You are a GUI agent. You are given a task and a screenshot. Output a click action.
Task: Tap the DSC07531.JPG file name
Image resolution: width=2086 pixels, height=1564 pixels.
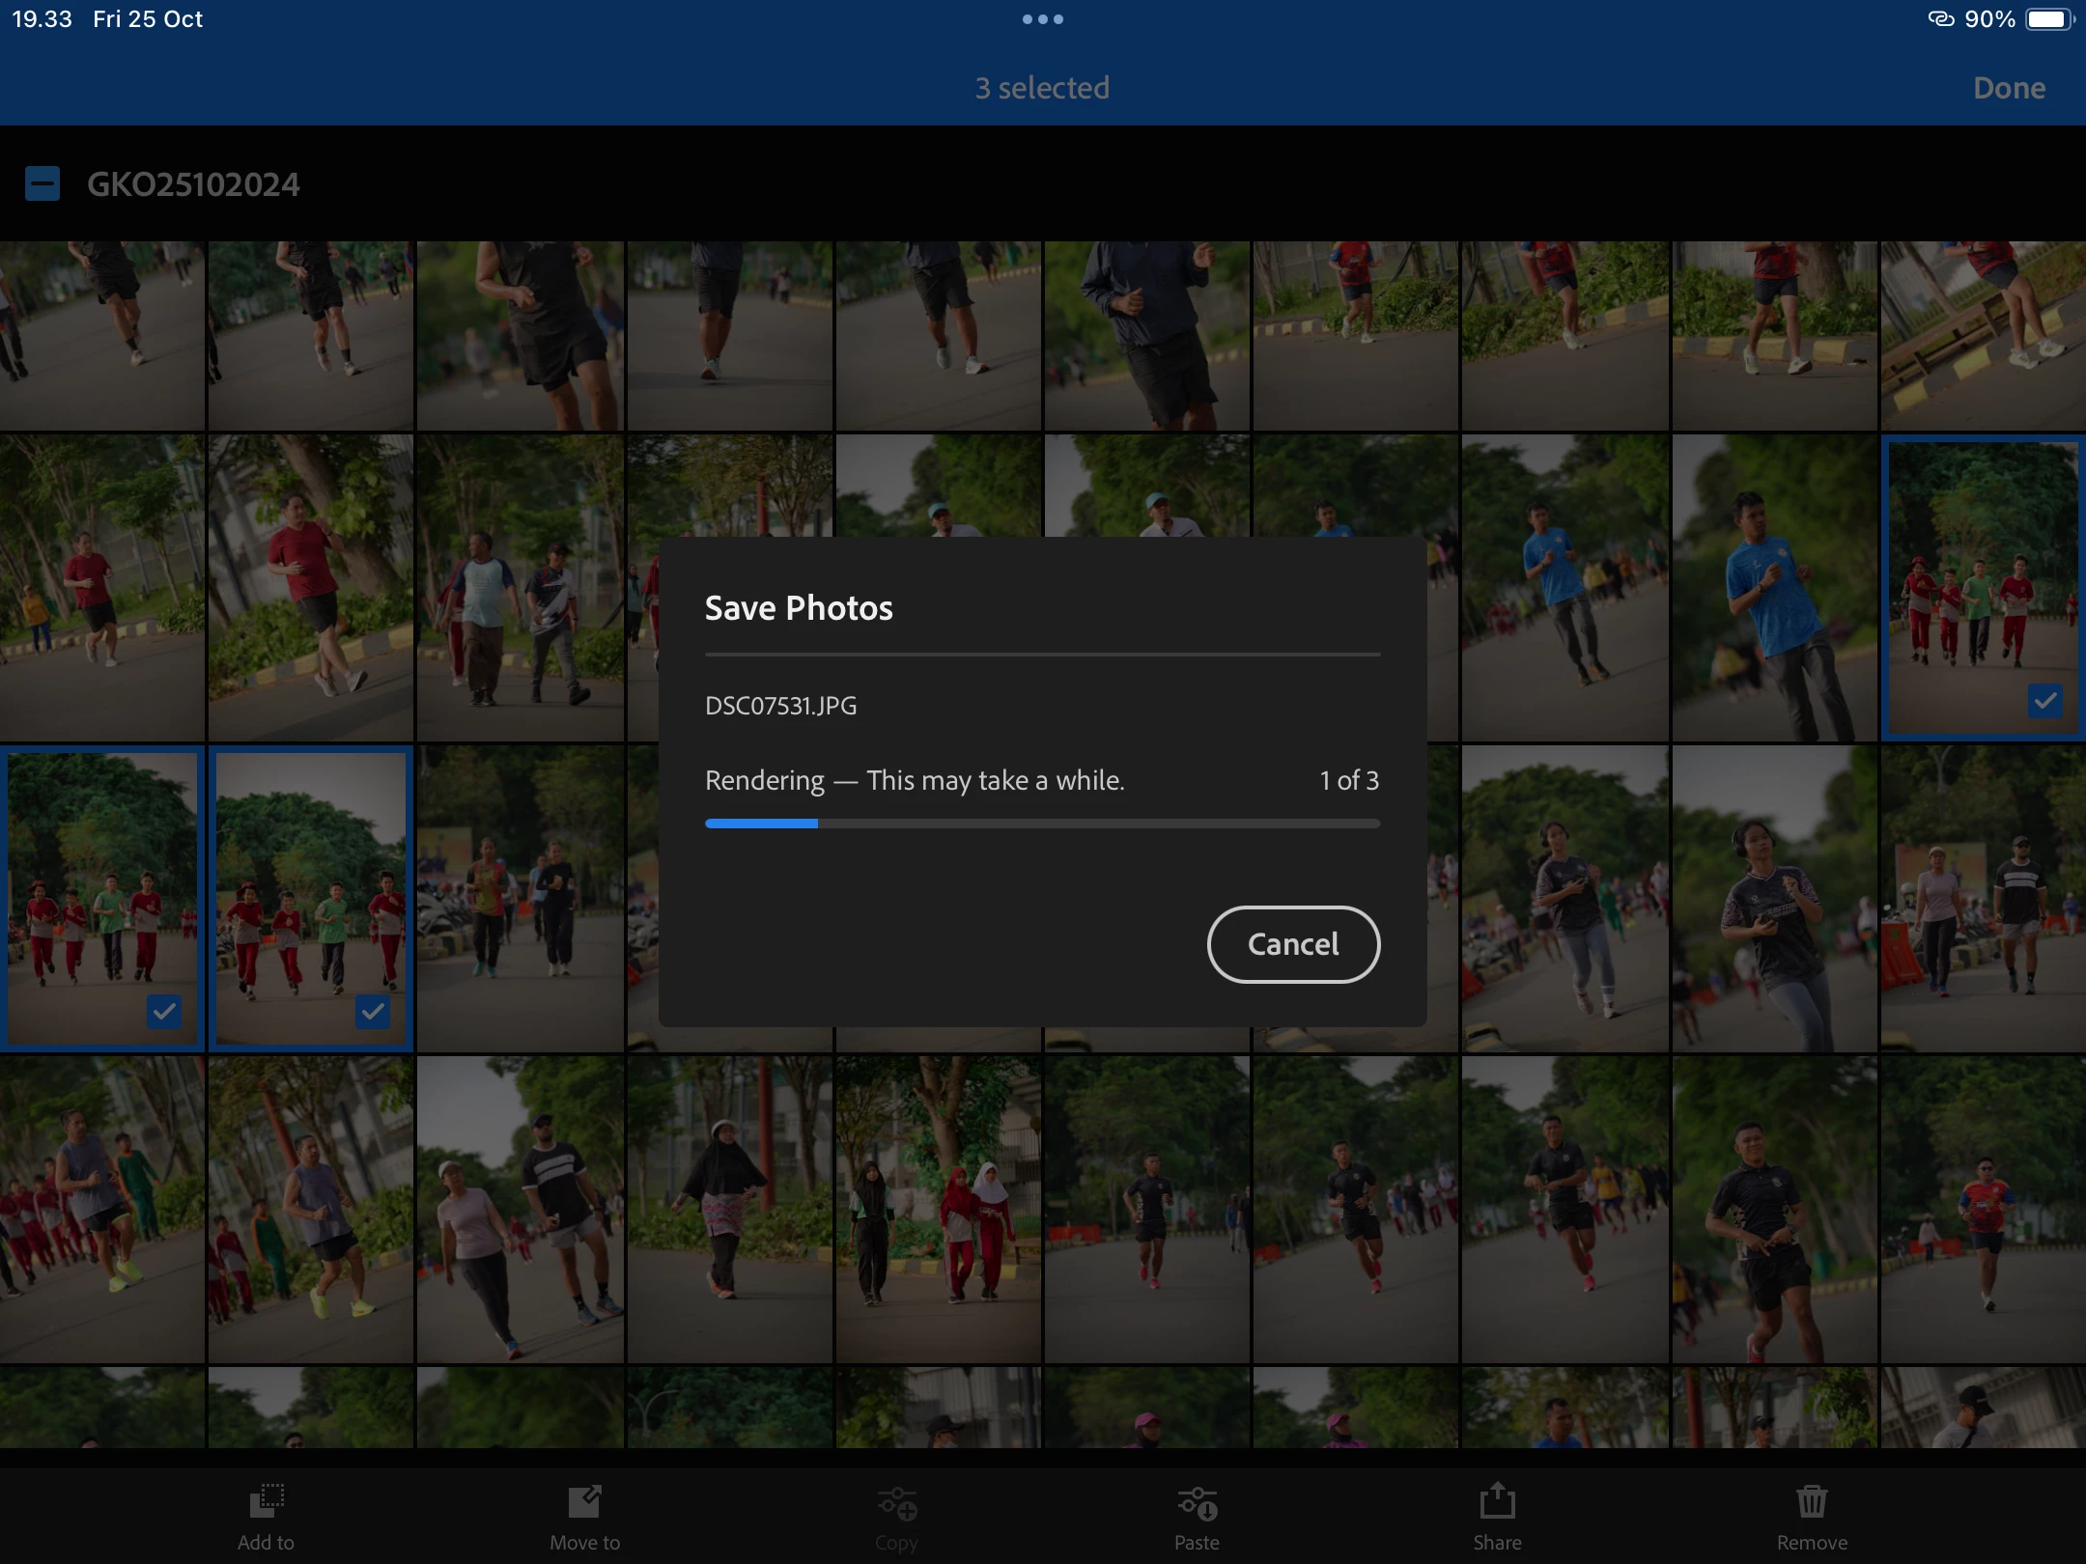pos(780,706)
